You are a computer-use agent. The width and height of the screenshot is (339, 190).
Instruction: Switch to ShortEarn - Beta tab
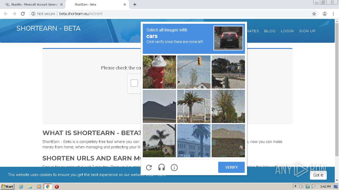[x=97, y=4]
